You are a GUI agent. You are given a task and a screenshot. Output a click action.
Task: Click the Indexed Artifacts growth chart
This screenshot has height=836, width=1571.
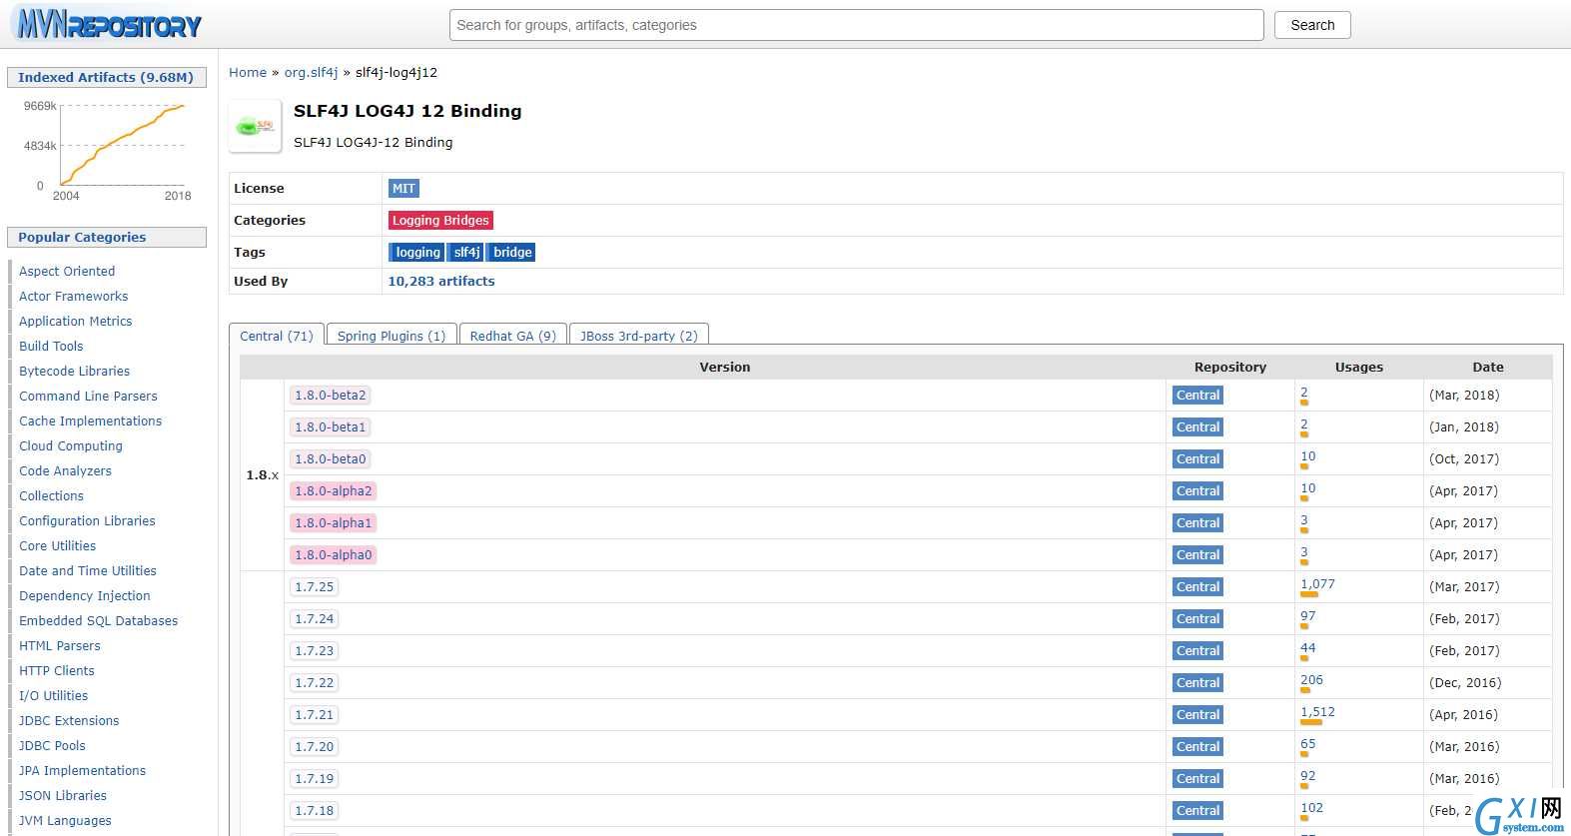coord(107,150)
